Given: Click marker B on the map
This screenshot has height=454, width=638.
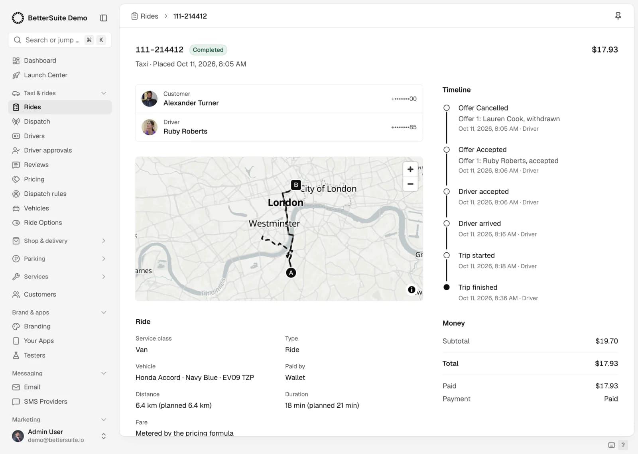Looking at the screenshot, I should (x=296, y=185).
